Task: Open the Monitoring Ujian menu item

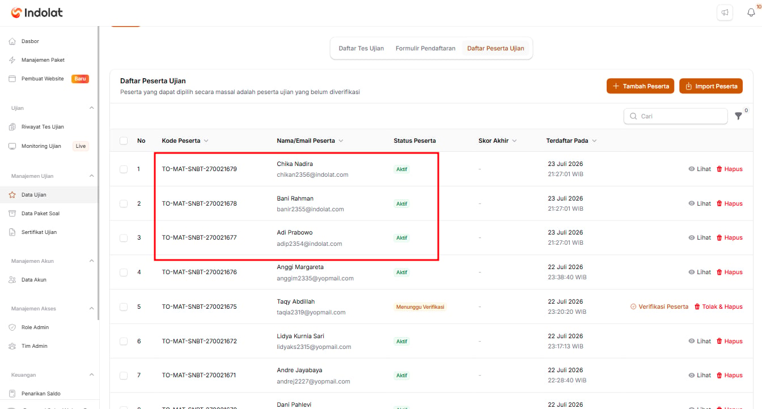Action: (x=49, y=146)
